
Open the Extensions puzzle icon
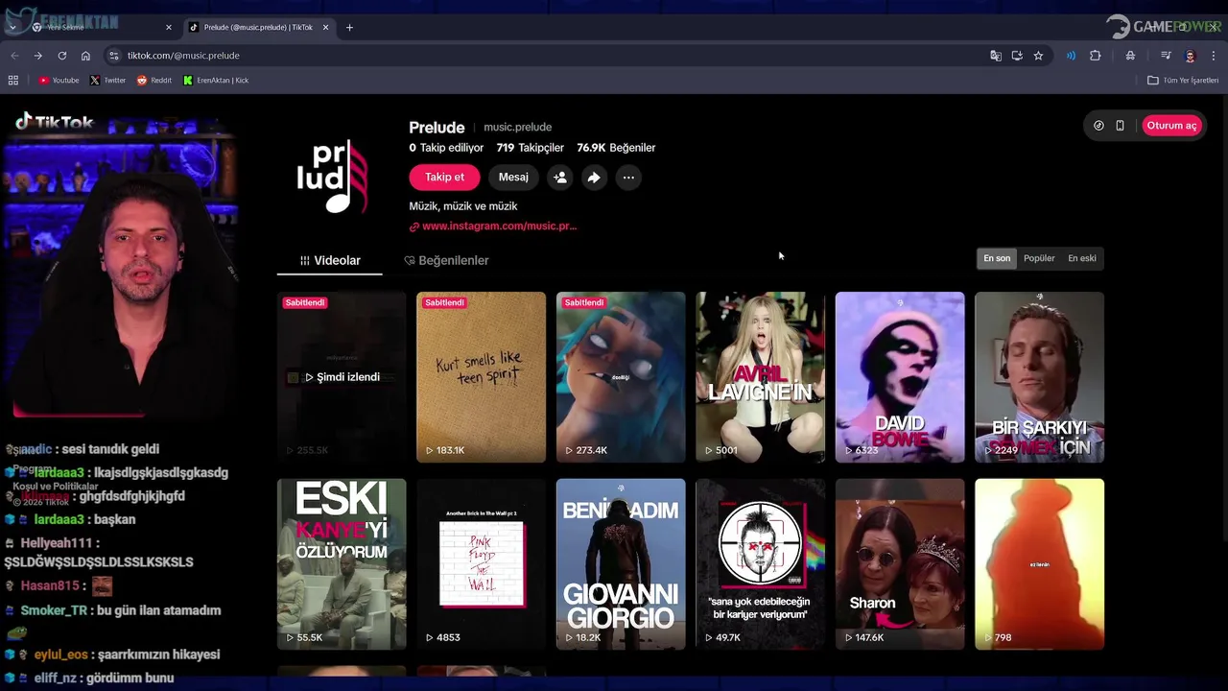(1095, 56)
